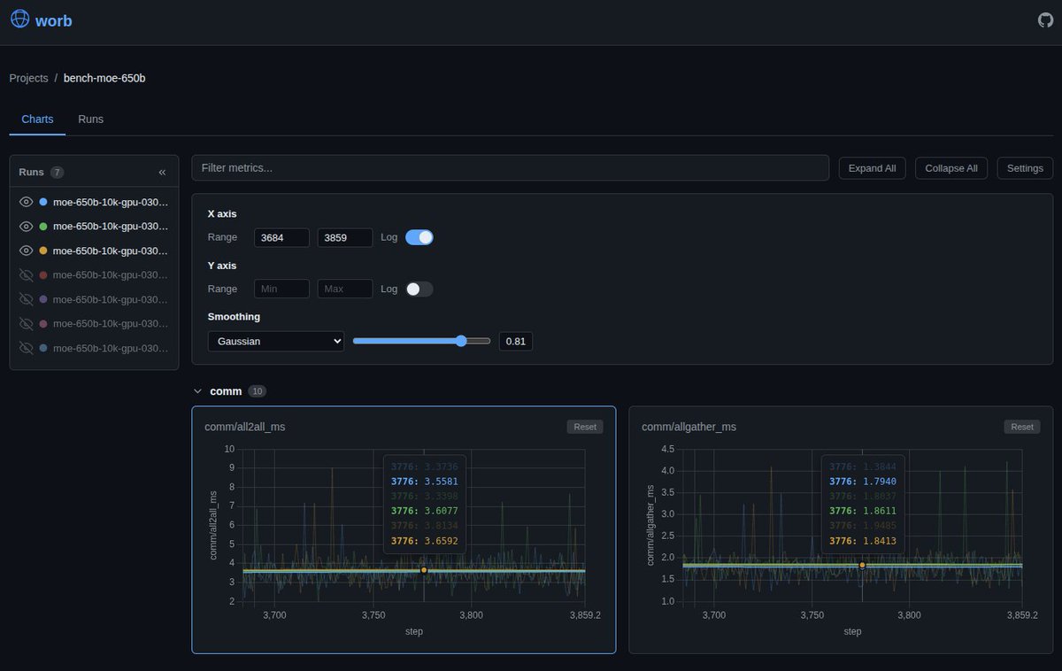This screenshot has width=1062, height=671.
Task: Turn on the Y axis Log toggle
Action: tap(419, 289)
